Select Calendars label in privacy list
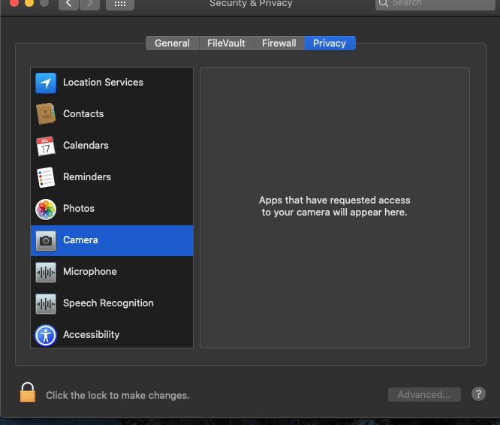 pyautogui.click(x=86, y=146)
